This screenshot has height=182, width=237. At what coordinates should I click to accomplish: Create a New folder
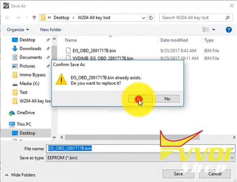[51, 30]
